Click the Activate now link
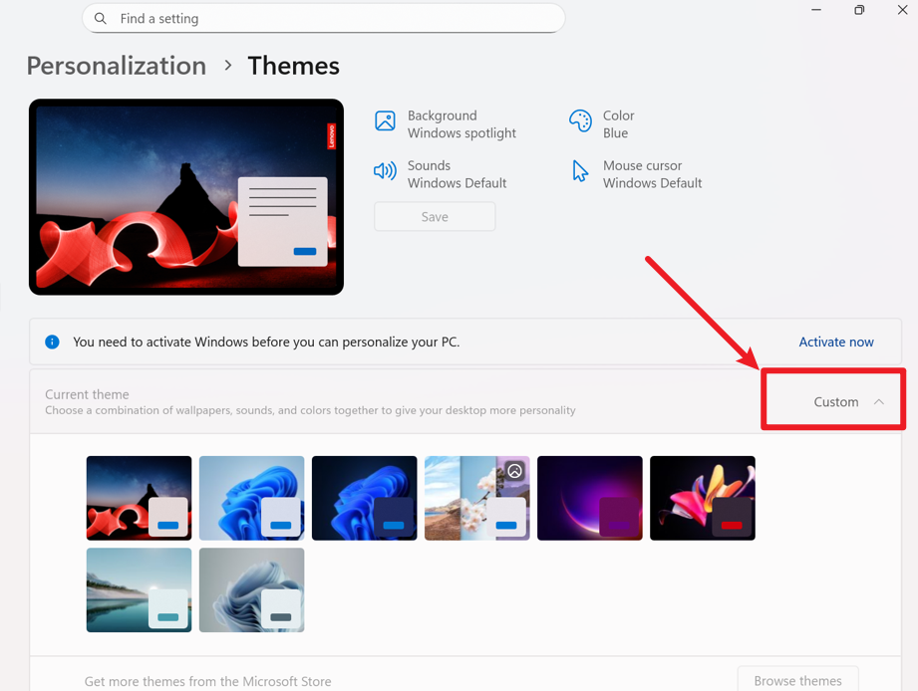918x691 pixels. tap(836, 342)
